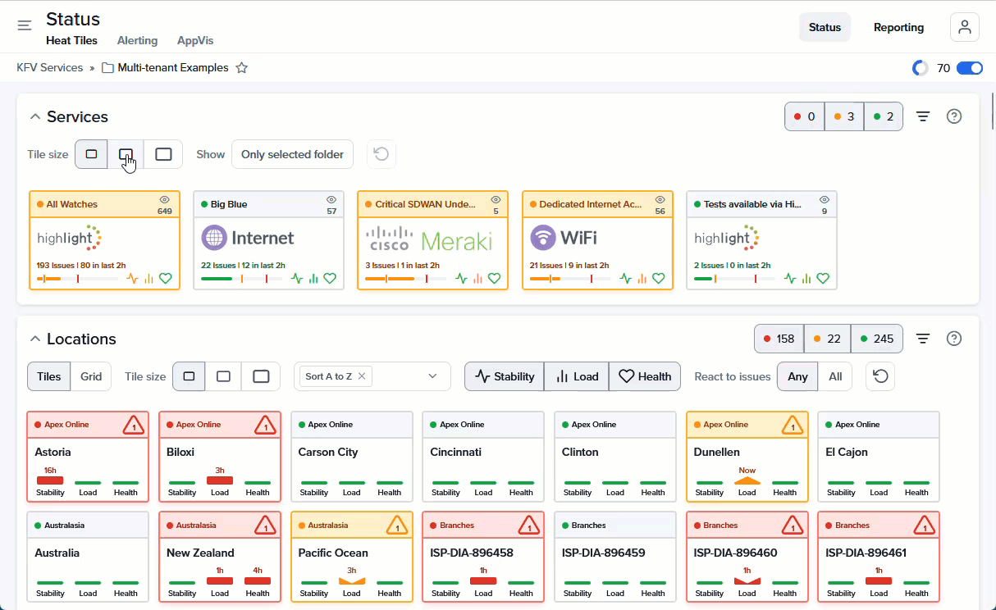
Task: Open the hamburger navigation menu
Action: pos(25,25)
